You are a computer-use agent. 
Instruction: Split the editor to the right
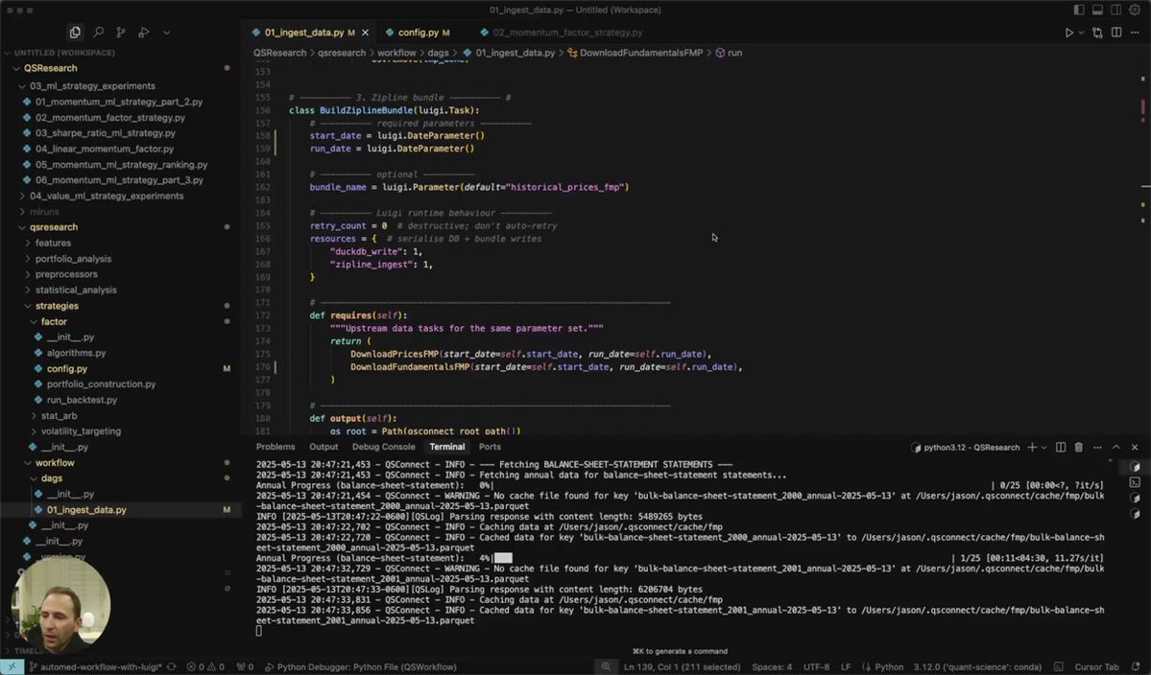[1116, 33]
